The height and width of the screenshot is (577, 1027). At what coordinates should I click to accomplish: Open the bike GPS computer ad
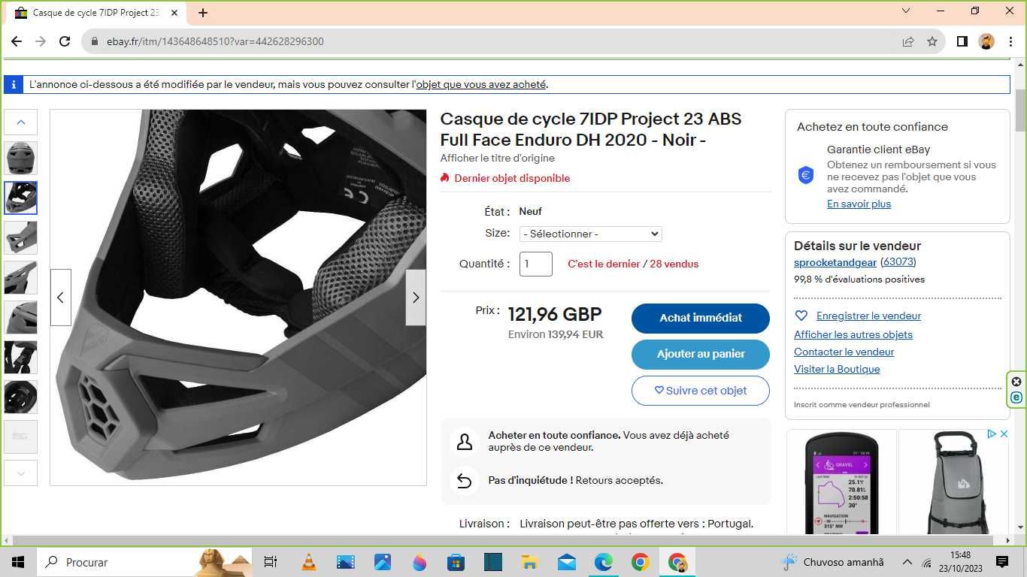(x=841, y=482)
